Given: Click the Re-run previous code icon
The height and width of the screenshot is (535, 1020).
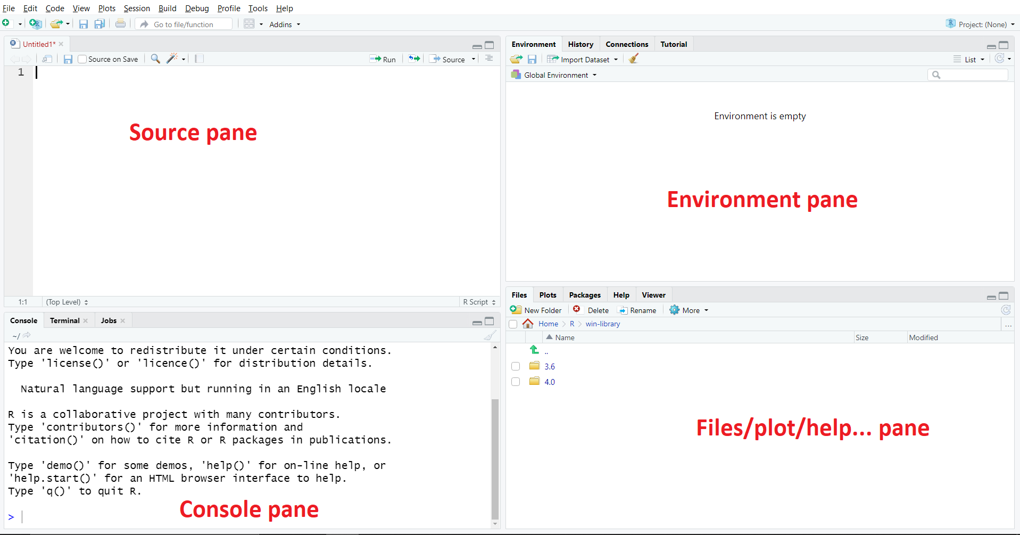Looking at the screenshot, I should (x=414, y=59).
